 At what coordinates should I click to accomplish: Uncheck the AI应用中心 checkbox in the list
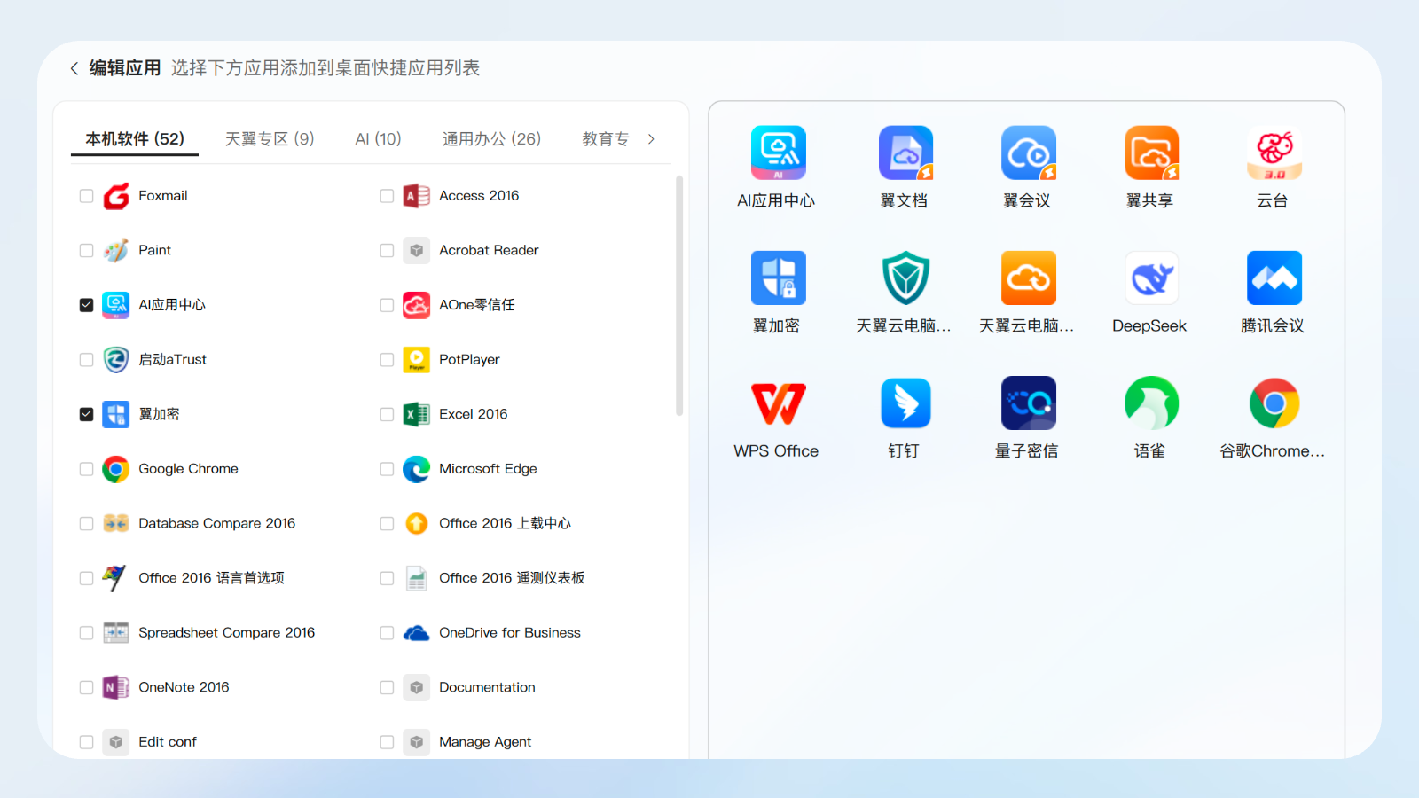click(86, 305)
